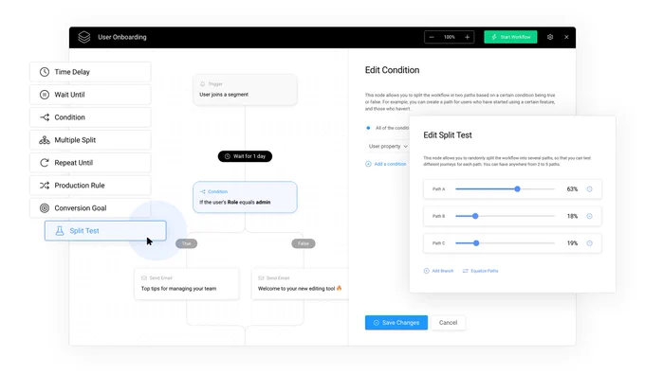This screenshot has width=645, height=375.
Task: Click the User Onboarding workflow title
Action: tap(122, 37)
